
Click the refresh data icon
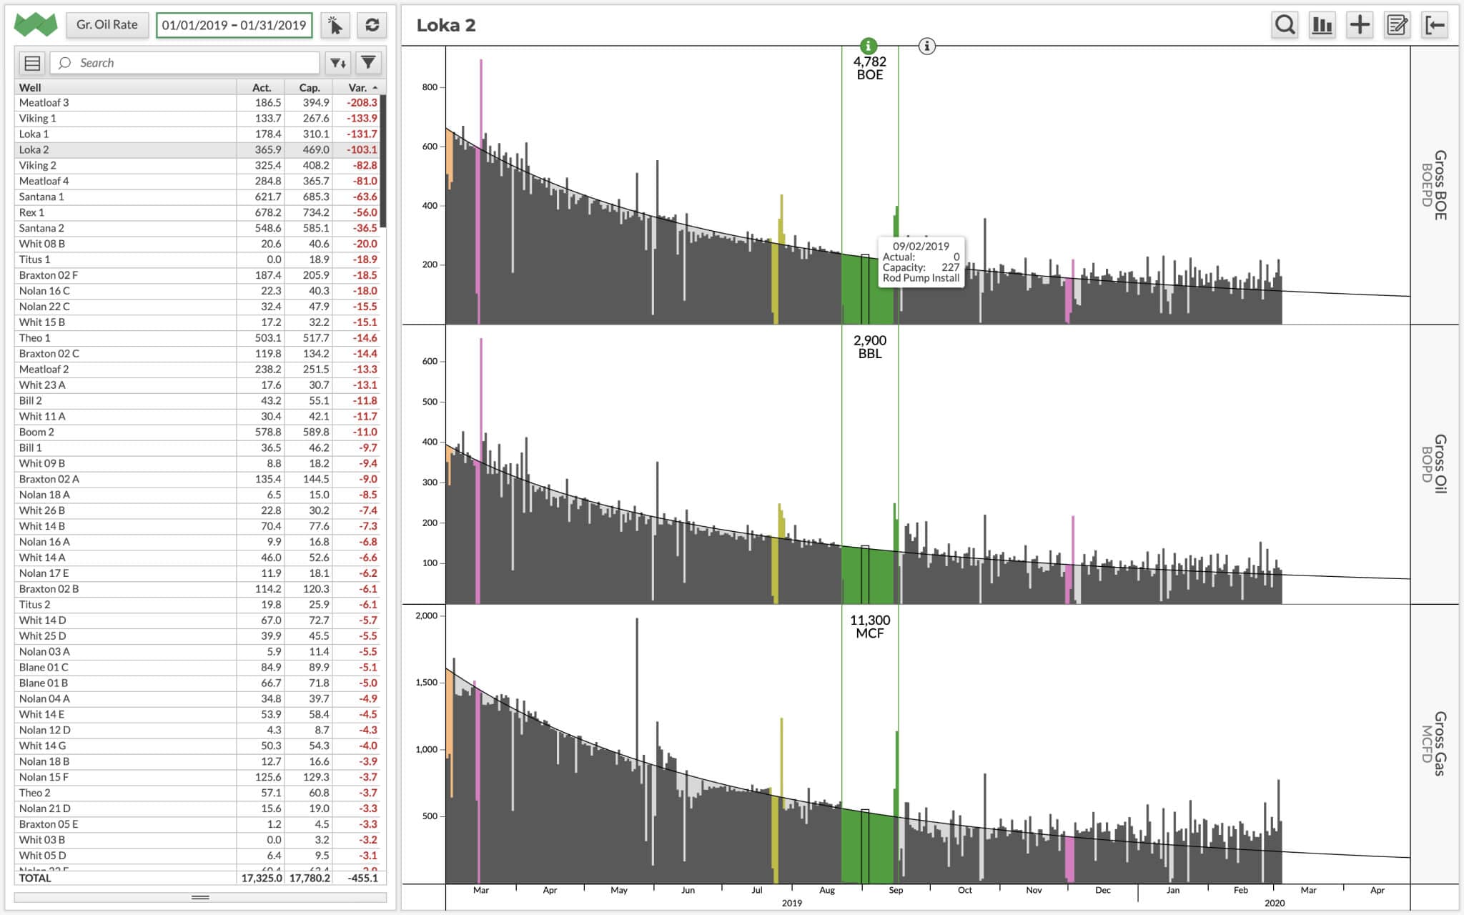[372, 25]
